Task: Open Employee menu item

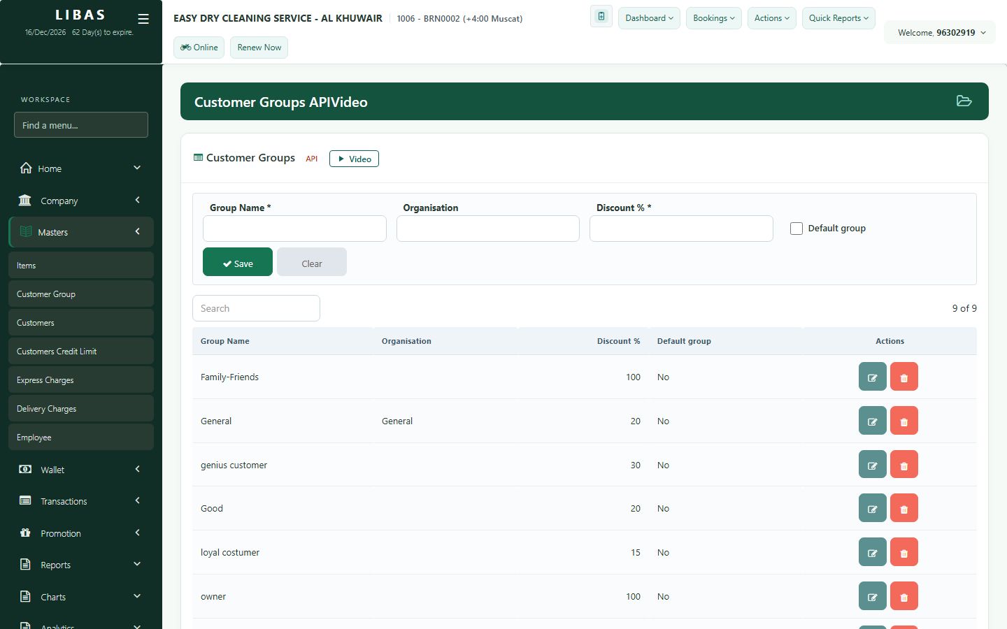Action: (x=81, y=437)
